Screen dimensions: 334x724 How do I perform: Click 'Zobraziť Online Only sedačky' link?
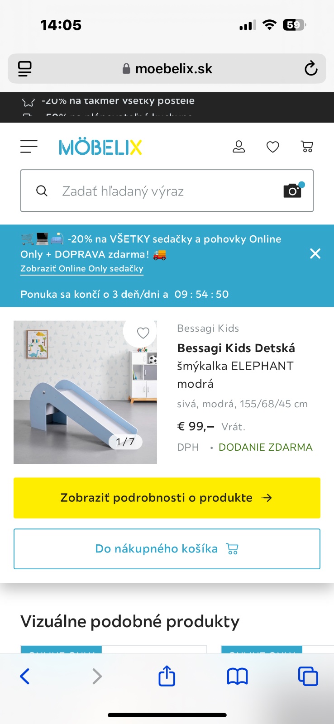tap(82, 269)
